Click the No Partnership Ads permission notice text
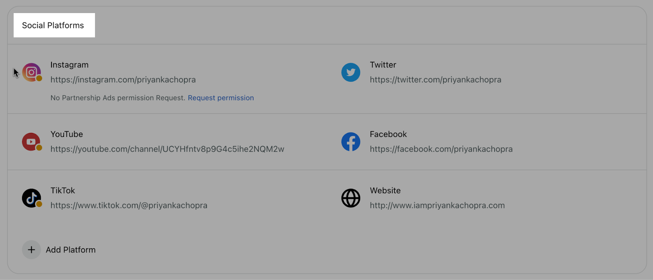The width and height of the screenshot is (653, 280). coord(118,98)
